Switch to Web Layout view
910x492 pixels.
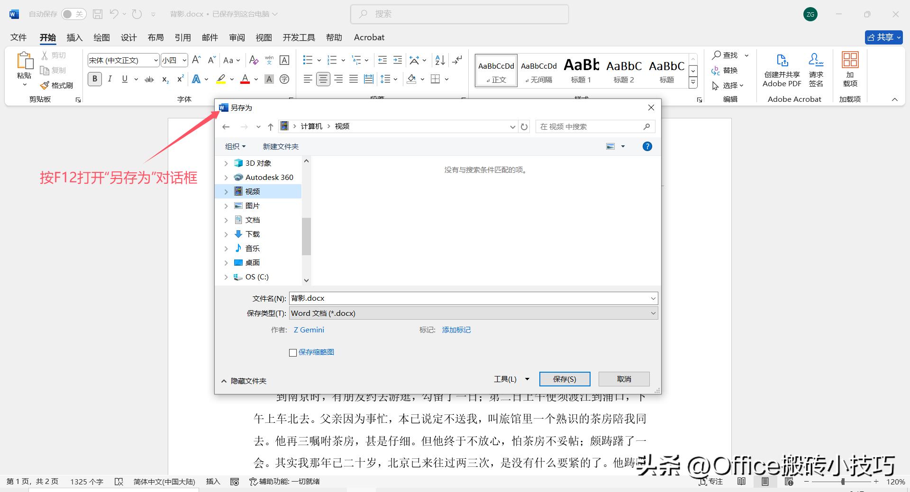point(789,482)
